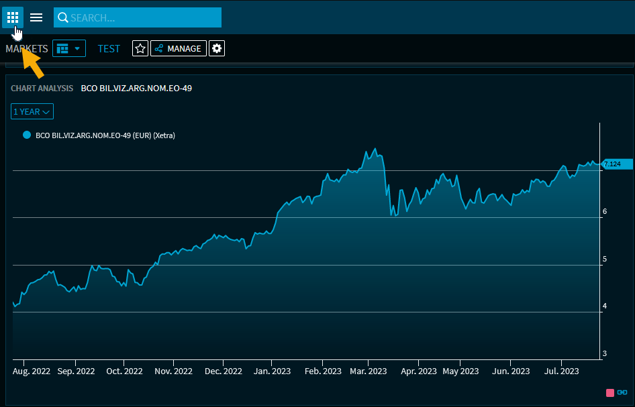Open the layout selector dropdown
This screenshot has width=635, height=407.
point(69,48)
